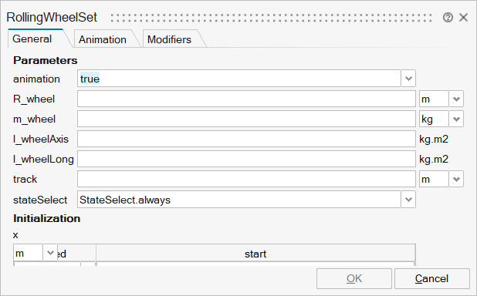Switch to the Animation tab

coord(103,39)
